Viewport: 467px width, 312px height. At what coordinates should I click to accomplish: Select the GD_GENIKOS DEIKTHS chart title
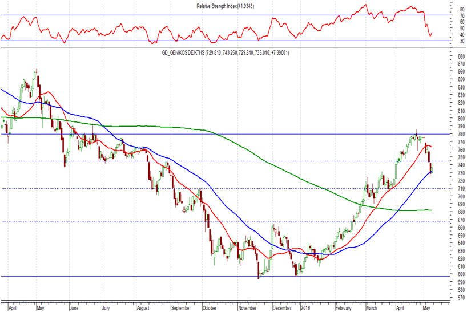pos(234,52)
